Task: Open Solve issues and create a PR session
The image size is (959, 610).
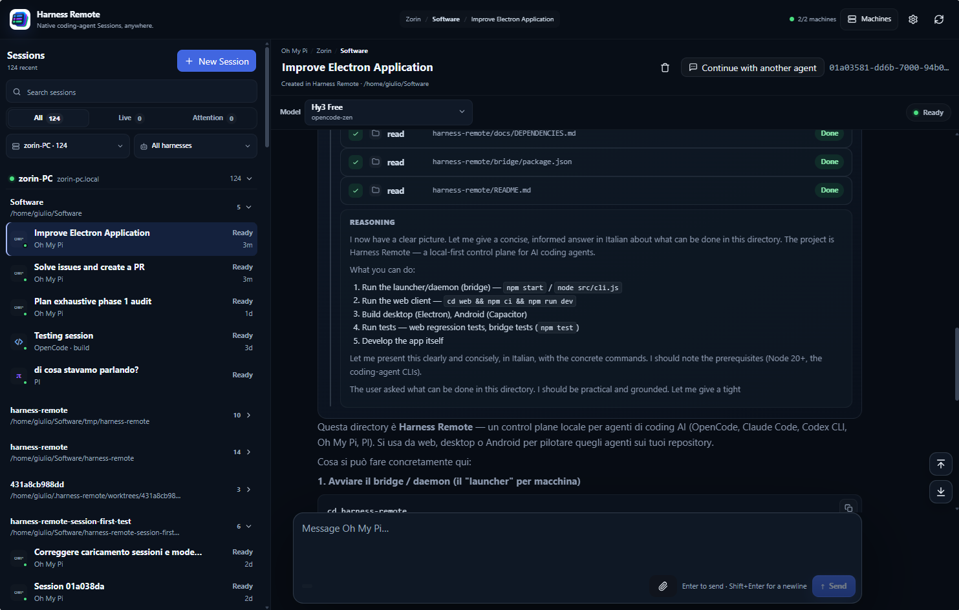Action: 131,273
